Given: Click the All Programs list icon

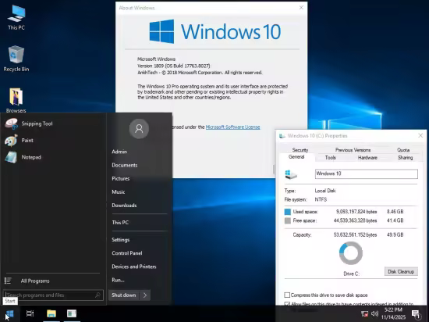Looking at the screenshot, I should coord(8,281).
